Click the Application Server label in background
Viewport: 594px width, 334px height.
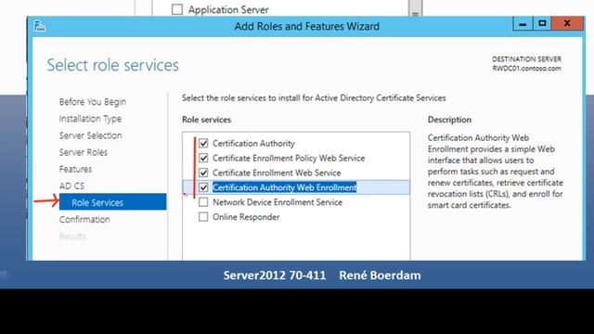228,9
